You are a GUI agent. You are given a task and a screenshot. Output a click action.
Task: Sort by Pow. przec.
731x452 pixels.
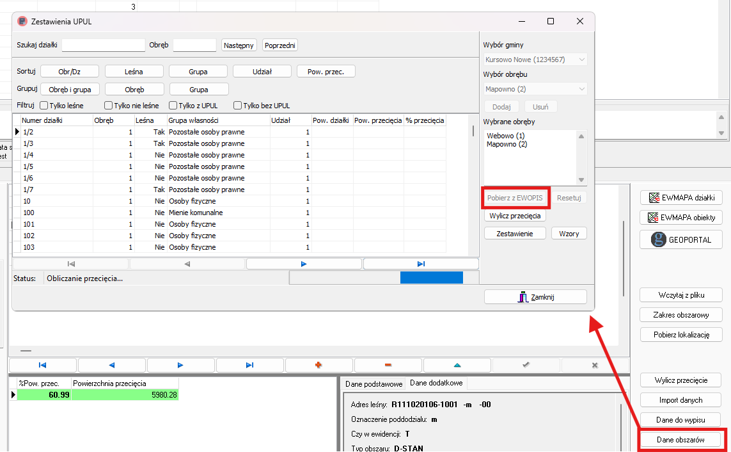pos(326,71)
